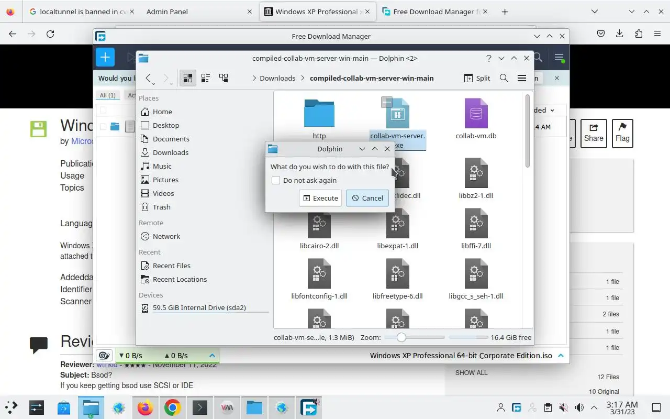Switch Dolphin to Details tree view mode

[224, 78]
